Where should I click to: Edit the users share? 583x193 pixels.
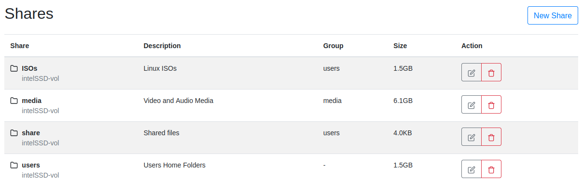472,169
